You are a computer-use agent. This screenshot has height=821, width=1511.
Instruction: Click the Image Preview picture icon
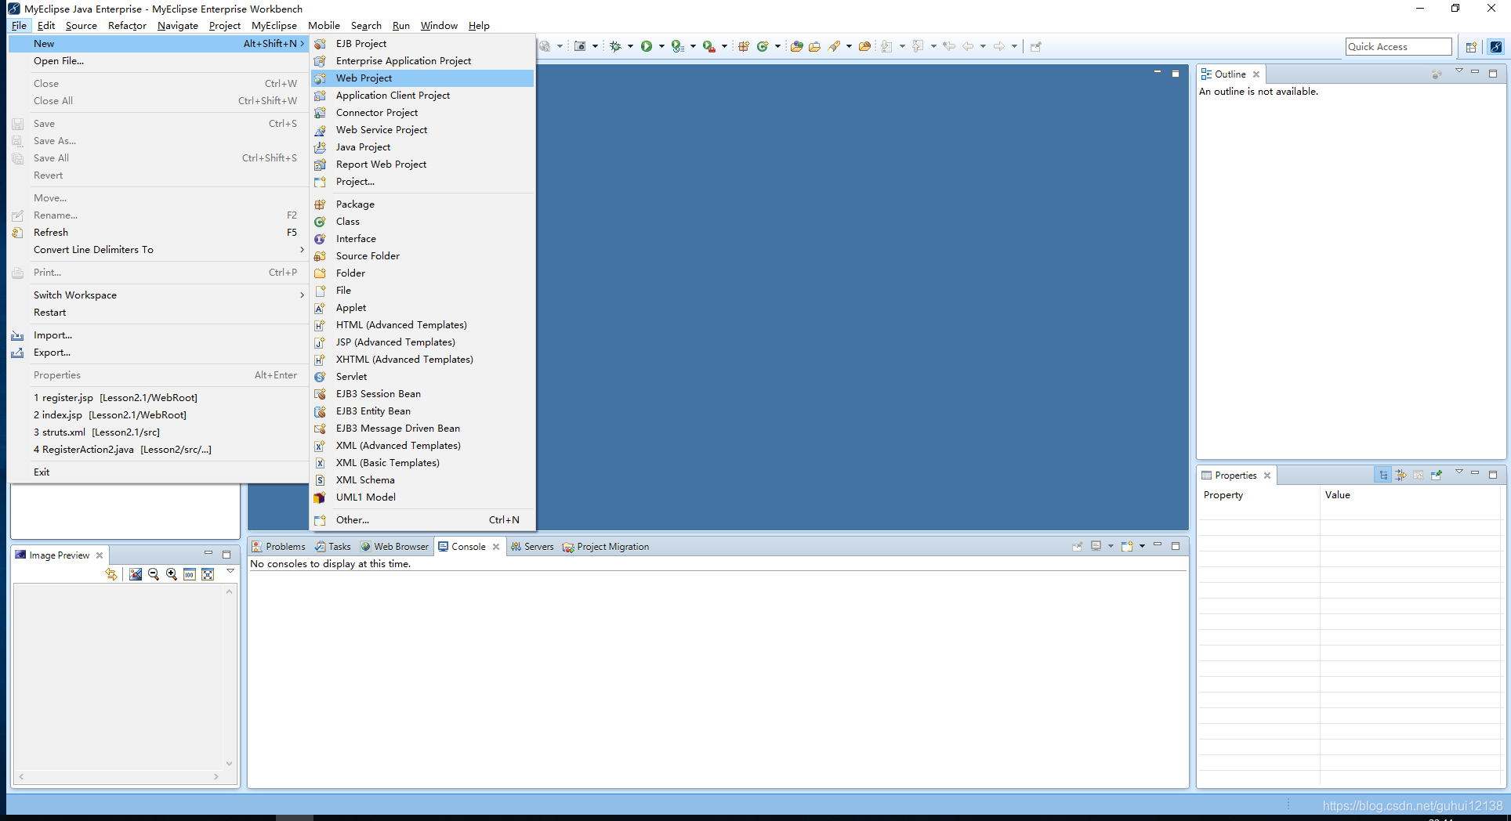coord(136,574)
